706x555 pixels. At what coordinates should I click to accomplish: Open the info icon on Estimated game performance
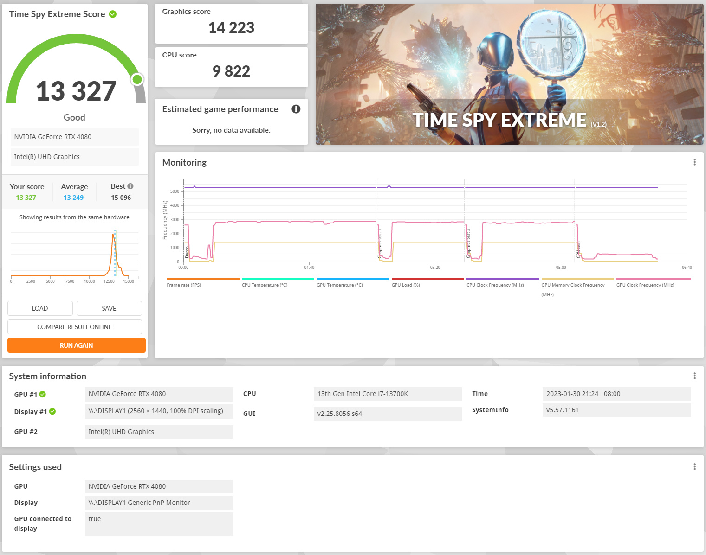(296, 109)
